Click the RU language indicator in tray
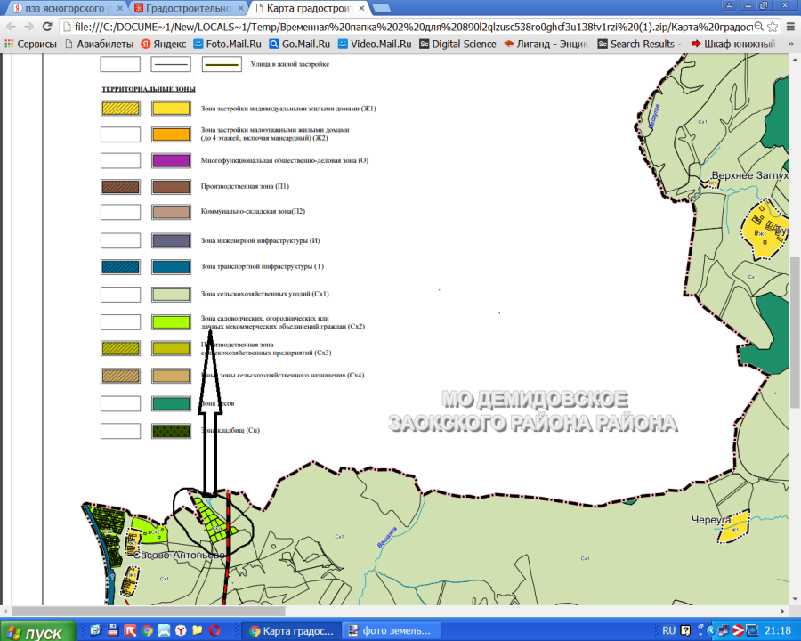The width and height of the screenshot is (801, 641). click(668, 631)
